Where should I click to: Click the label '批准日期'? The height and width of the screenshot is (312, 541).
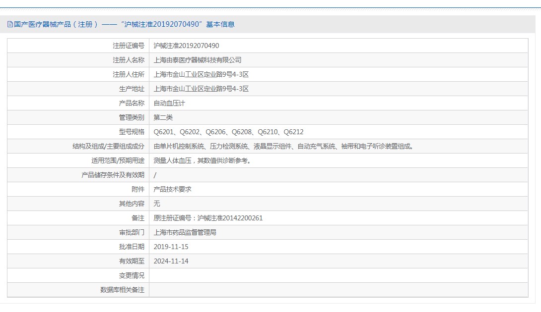[x=132, y=247]
